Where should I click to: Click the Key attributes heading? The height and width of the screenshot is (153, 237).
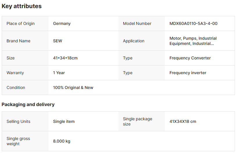pyautogui.click(x=22, y=6)
